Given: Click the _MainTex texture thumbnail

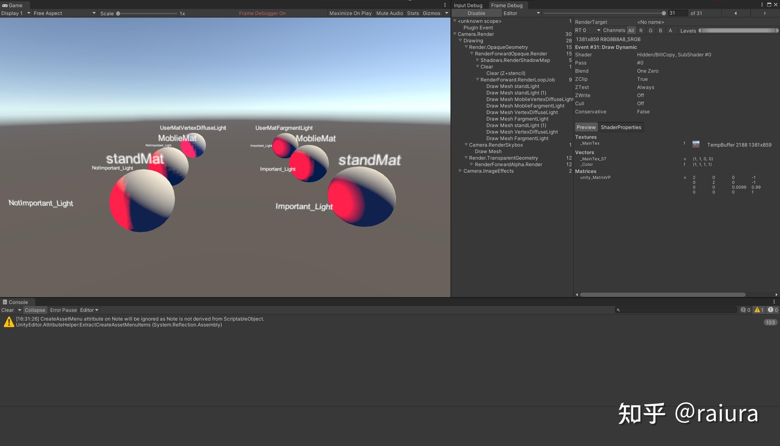Looking at the screenshot, I should pyautogui.click(x=696, y=144).
